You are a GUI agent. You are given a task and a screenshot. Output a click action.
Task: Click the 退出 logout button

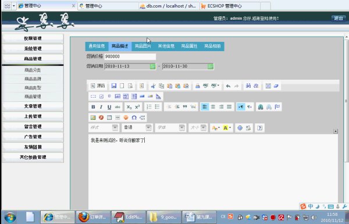tap(339, 18)
